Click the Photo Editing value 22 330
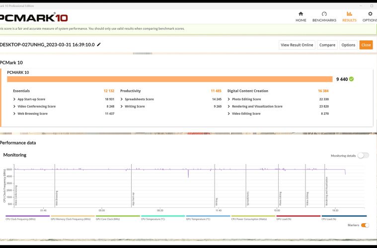 [x=324, y=99]
